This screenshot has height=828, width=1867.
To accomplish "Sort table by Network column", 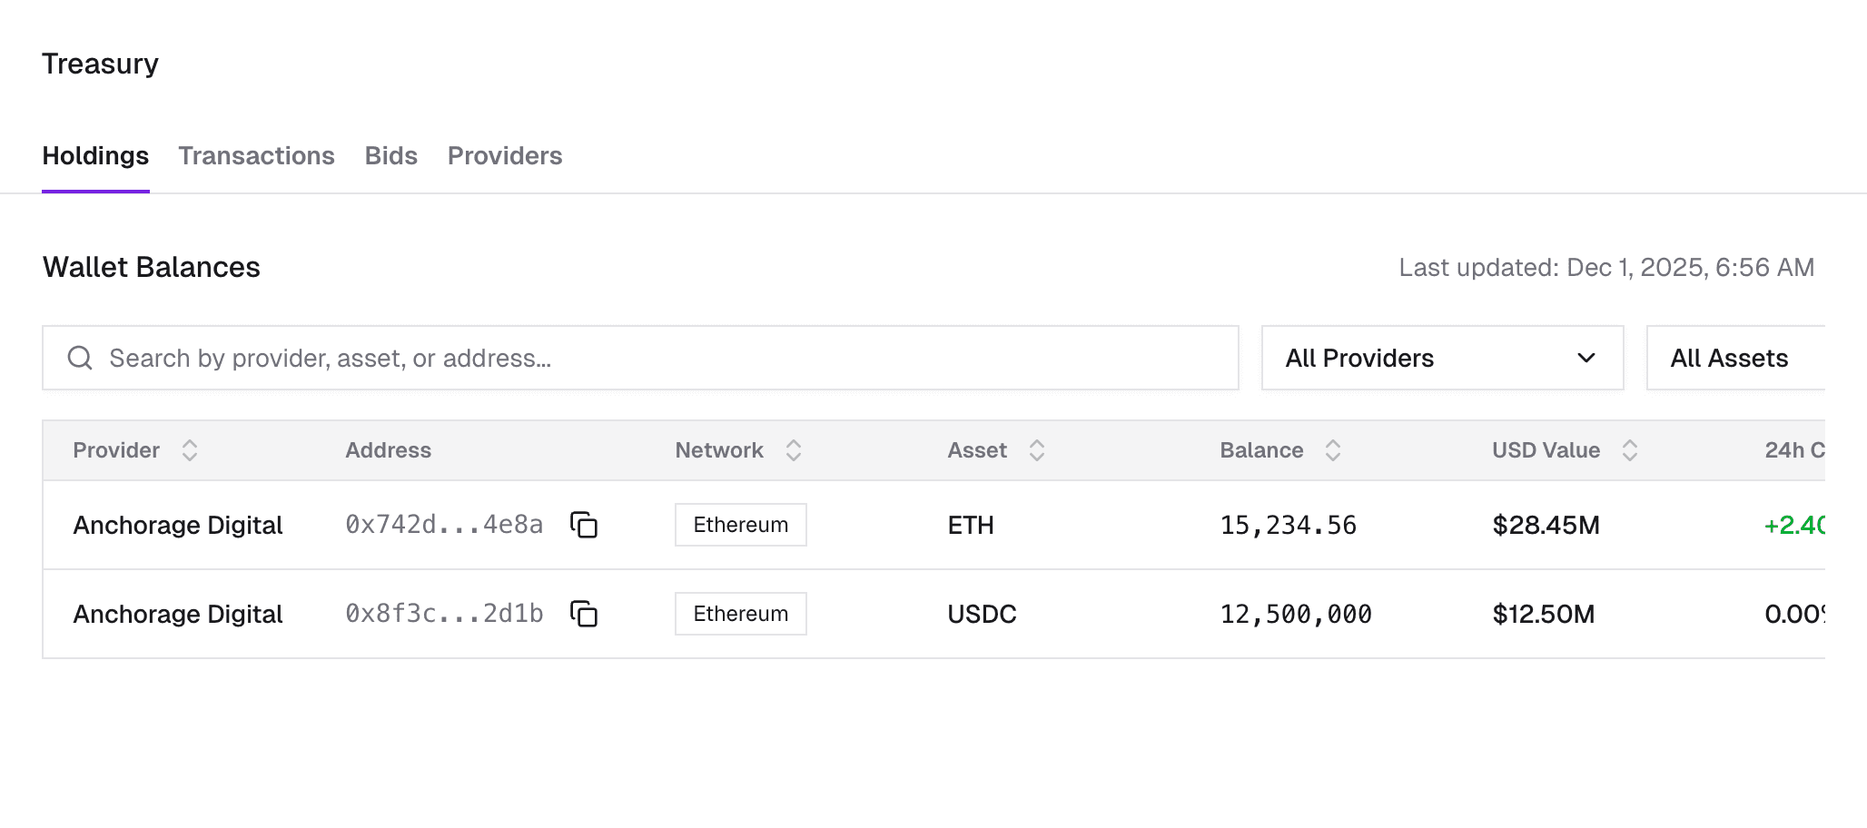I will (793, 450).
